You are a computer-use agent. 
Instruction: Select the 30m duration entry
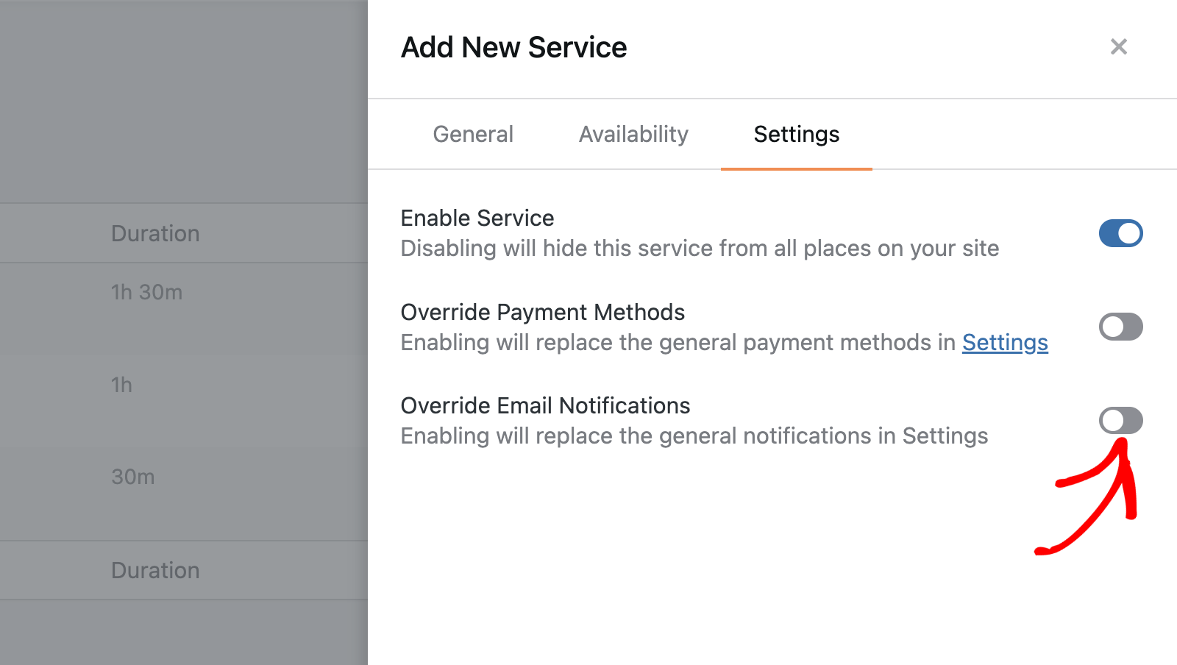[132, 477]
